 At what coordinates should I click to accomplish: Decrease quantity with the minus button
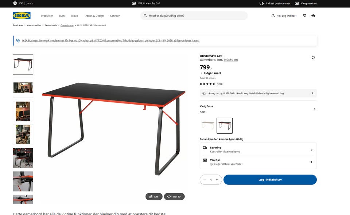pyautogui.click(x=205, y=180)
